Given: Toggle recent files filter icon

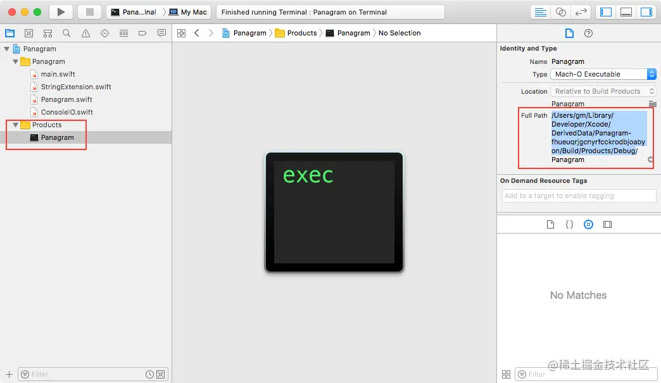Looking at the screenshot, I should (149, 374).
